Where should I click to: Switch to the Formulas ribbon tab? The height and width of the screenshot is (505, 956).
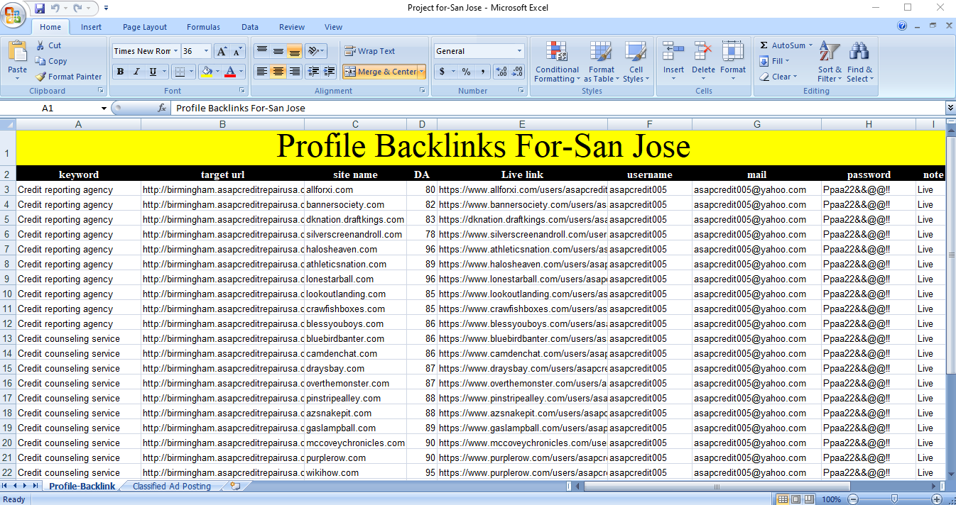[203, 27]
